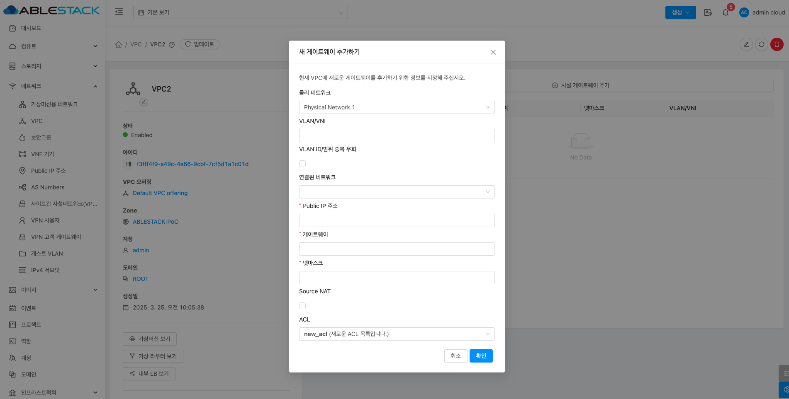The image size is (789, 399).
Task: Open the 연결된 네트워크 dropdown
Action: (x=397, y=192)
